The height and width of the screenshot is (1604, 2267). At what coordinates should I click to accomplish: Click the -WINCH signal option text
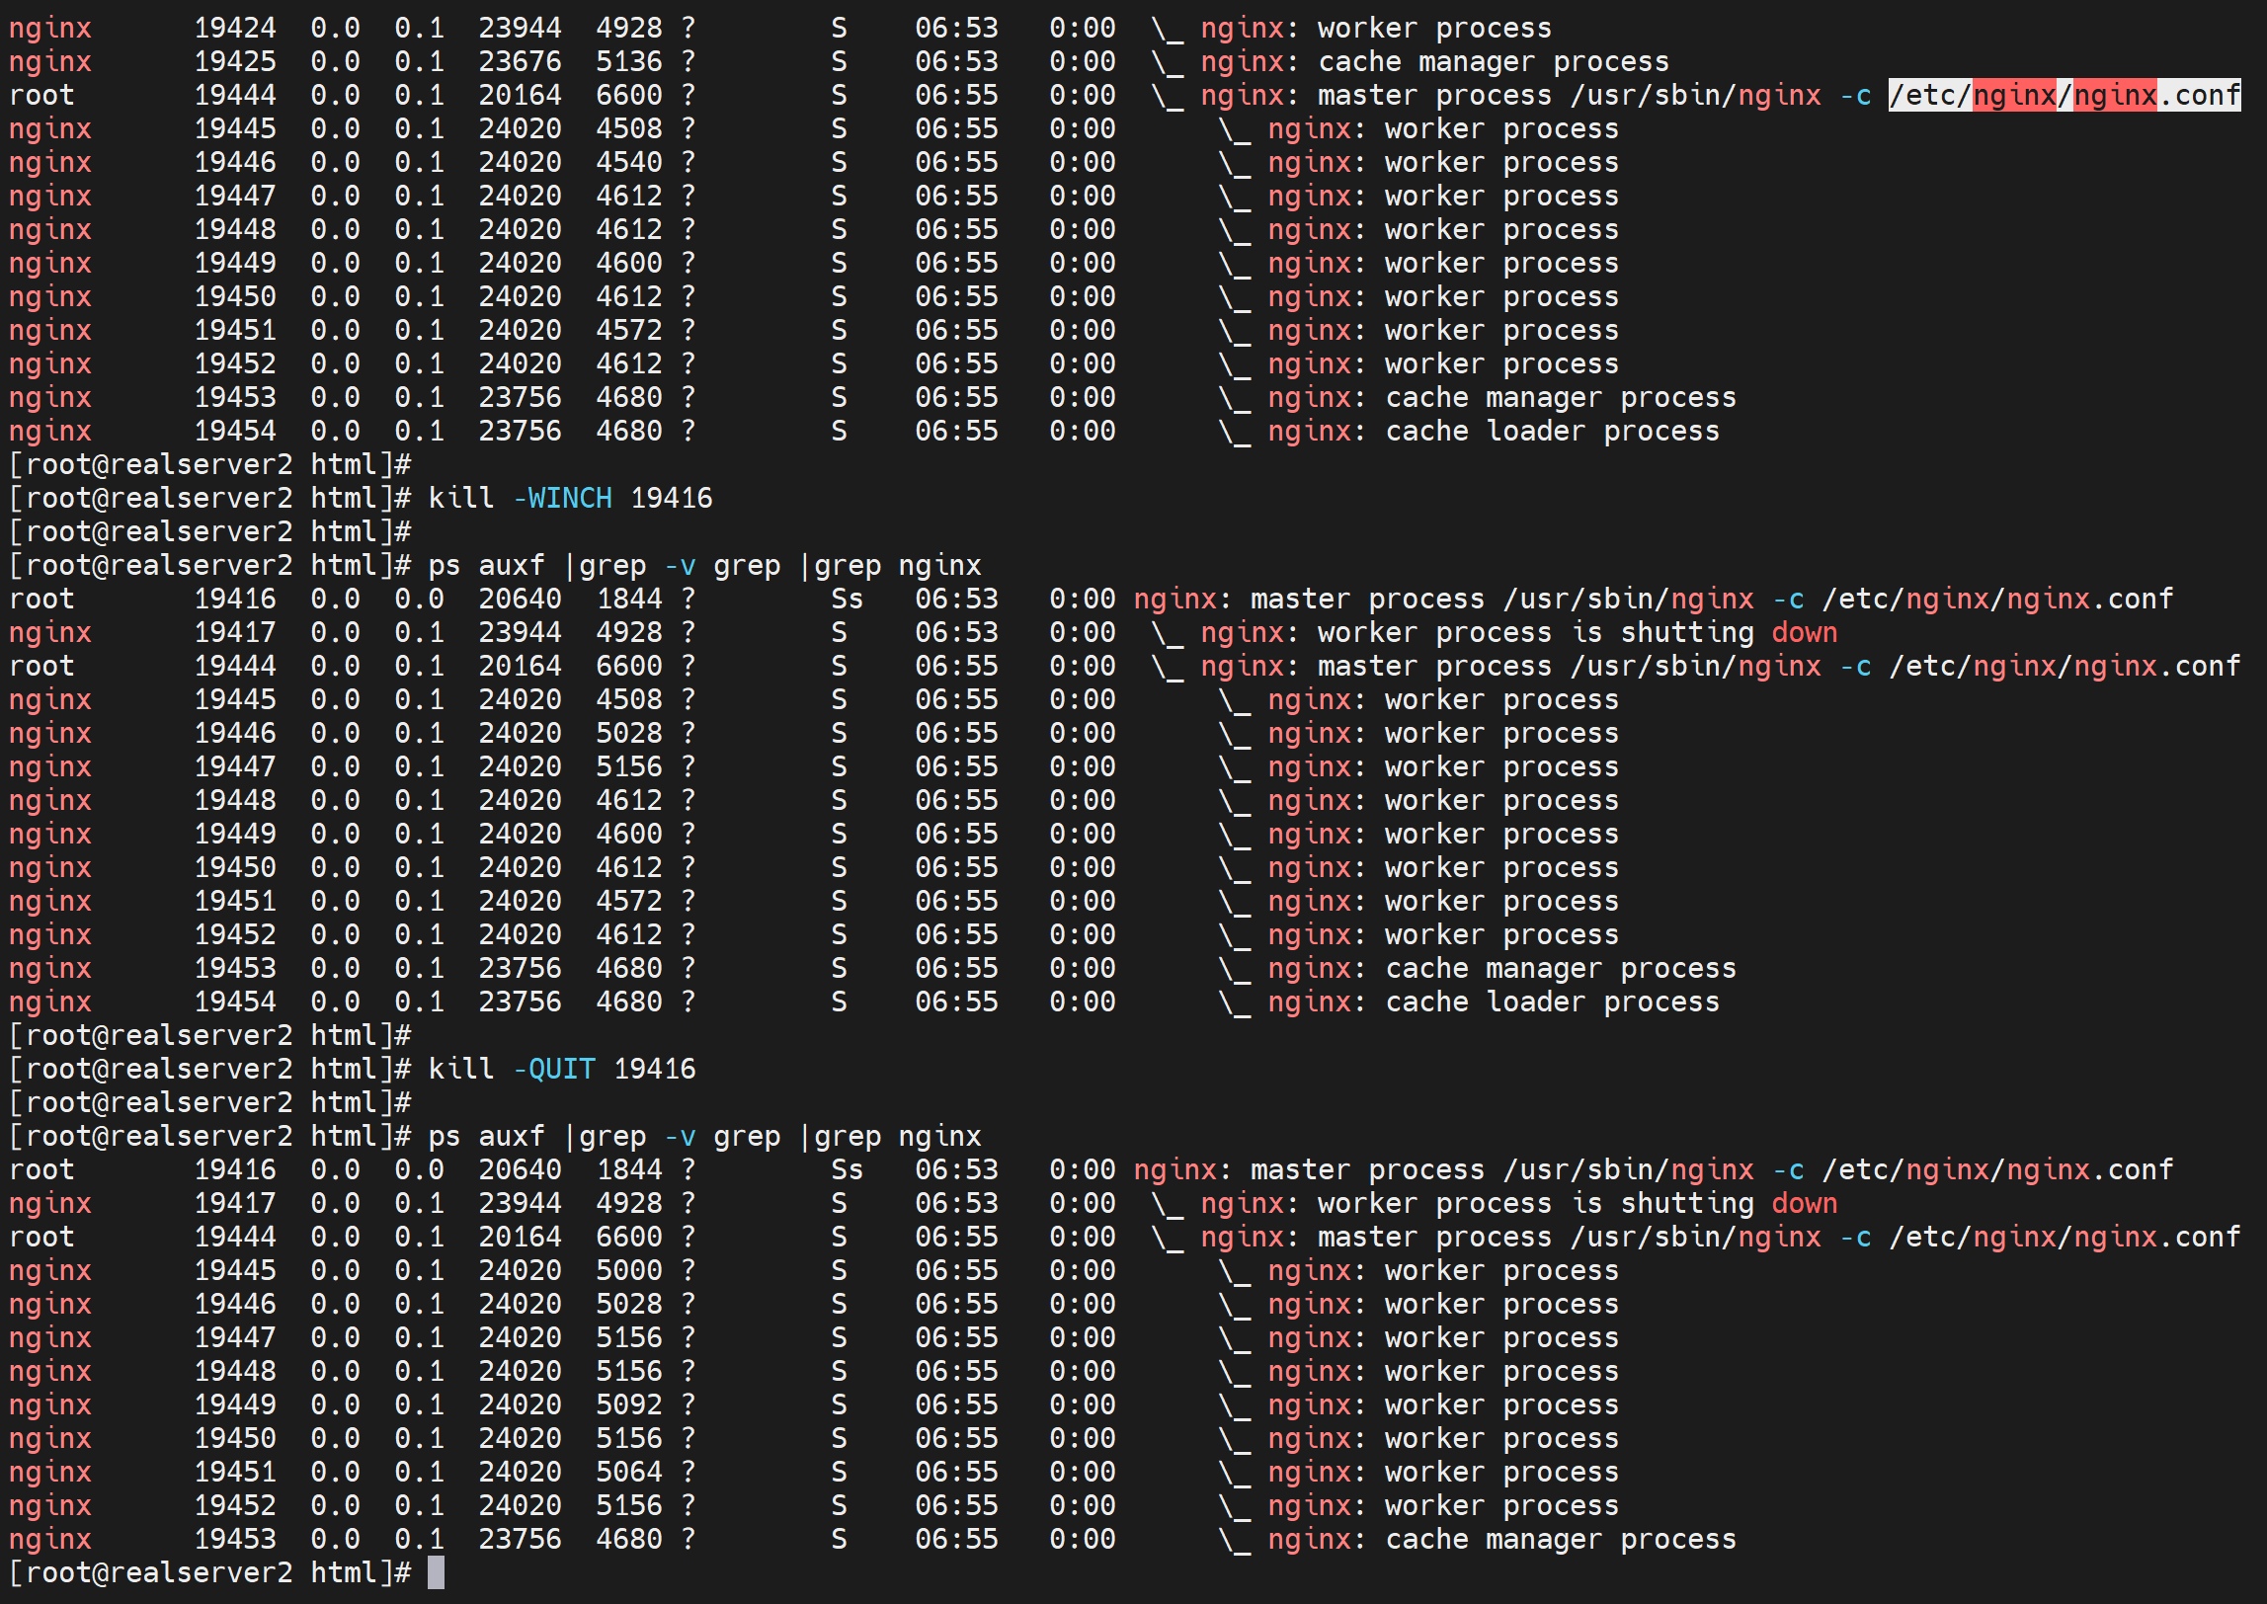(x=562, y=498)
